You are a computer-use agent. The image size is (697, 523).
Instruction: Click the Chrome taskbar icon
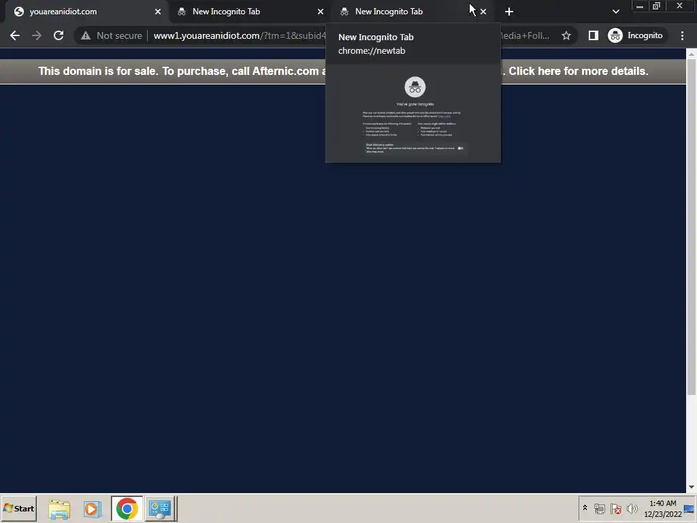click(127, 508)
